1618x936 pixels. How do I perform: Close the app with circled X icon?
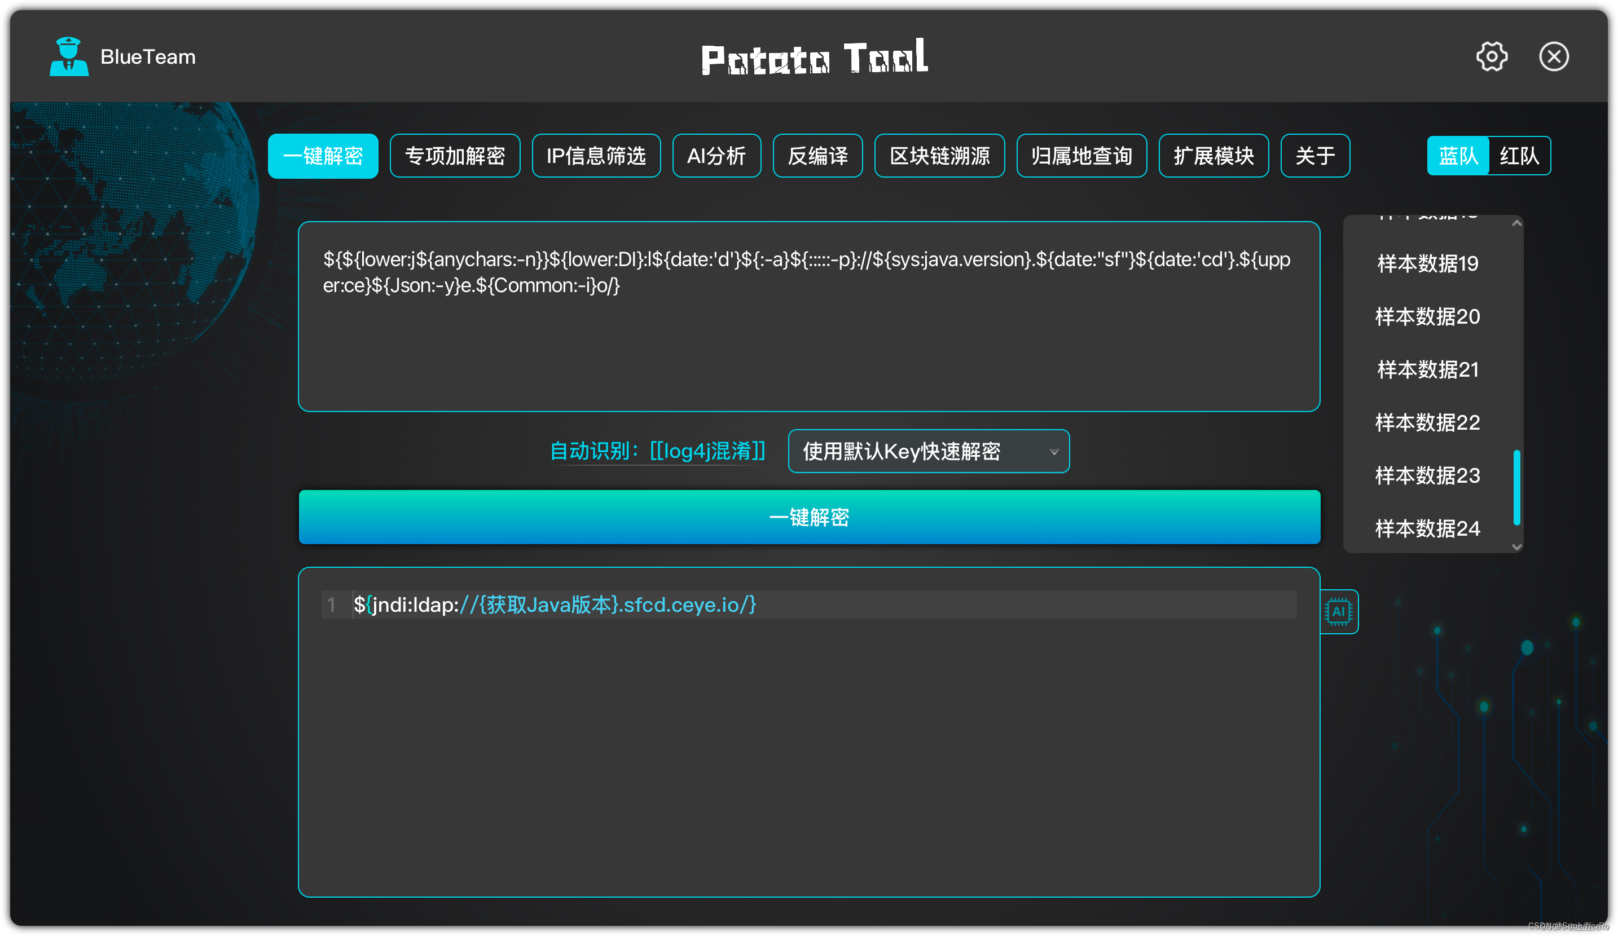click(1553, 56)
